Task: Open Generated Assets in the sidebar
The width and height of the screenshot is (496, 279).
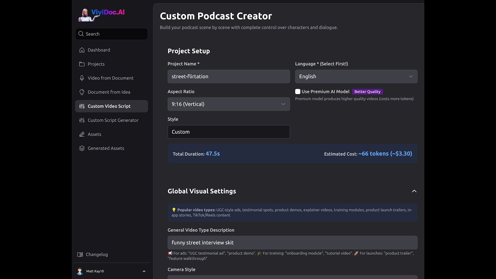Action: click(112, 148)
